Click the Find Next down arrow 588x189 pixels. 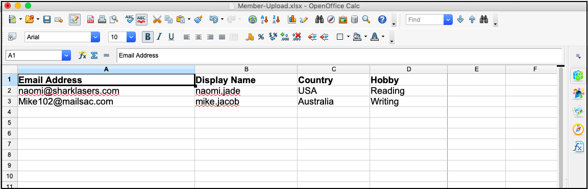[x=460, y=19]
